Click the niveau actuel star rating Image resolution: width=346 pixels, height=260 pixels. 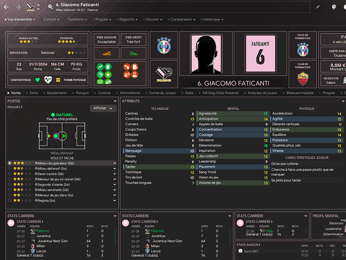29,42
